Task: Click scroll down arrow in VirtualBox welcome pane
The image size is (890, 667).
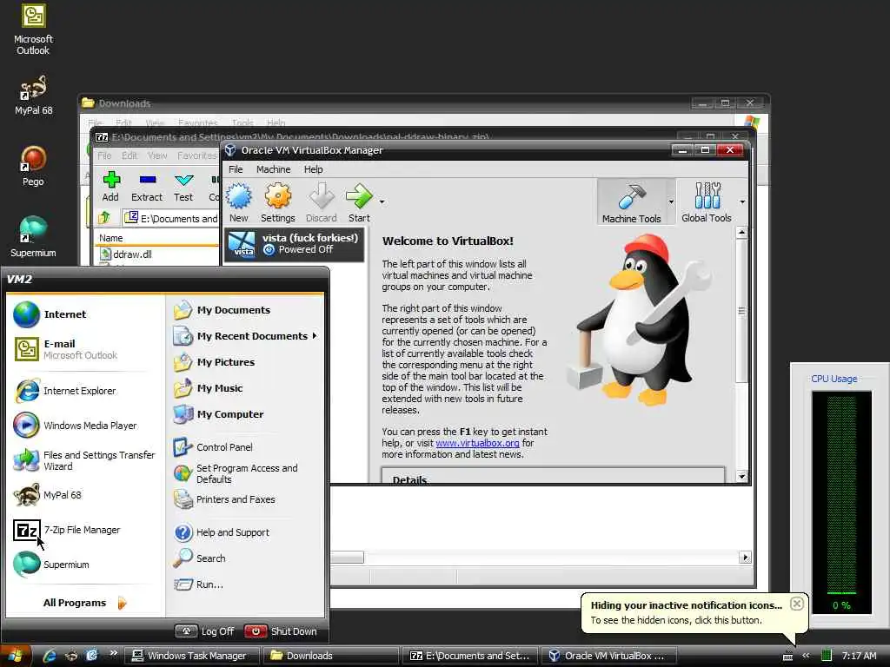Action: 742,477
